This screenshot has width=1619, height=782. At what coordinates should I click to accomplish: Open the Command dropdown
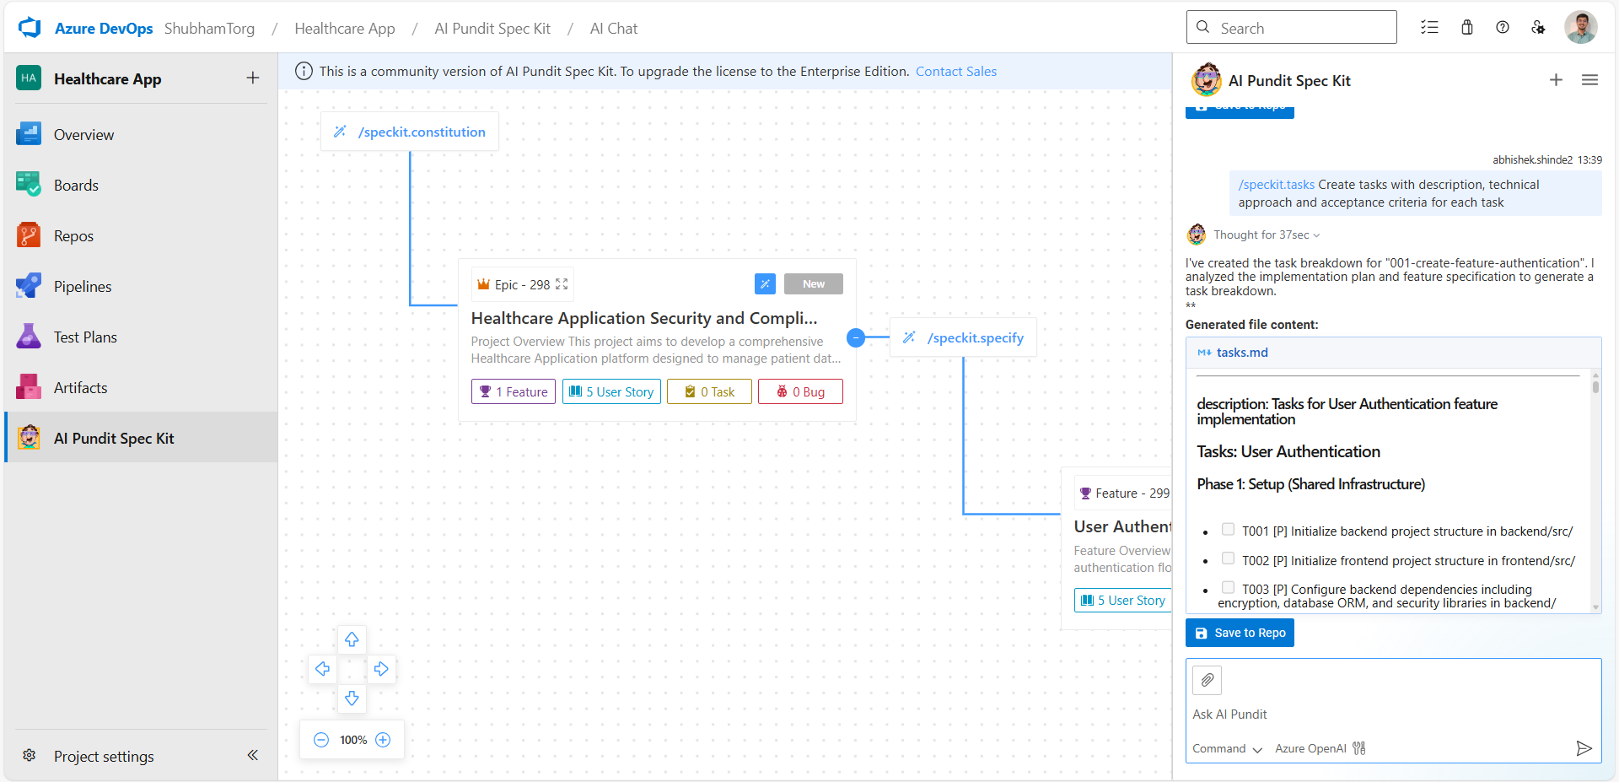pos(1227,749)
